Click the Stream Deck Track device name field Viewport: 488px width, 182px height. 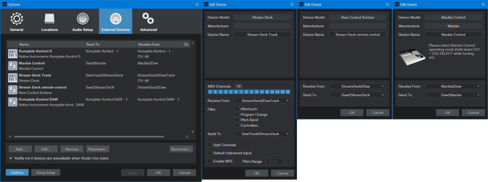[262, 35]
